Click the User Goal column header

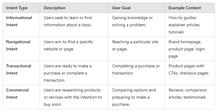[x=121, y=8]
